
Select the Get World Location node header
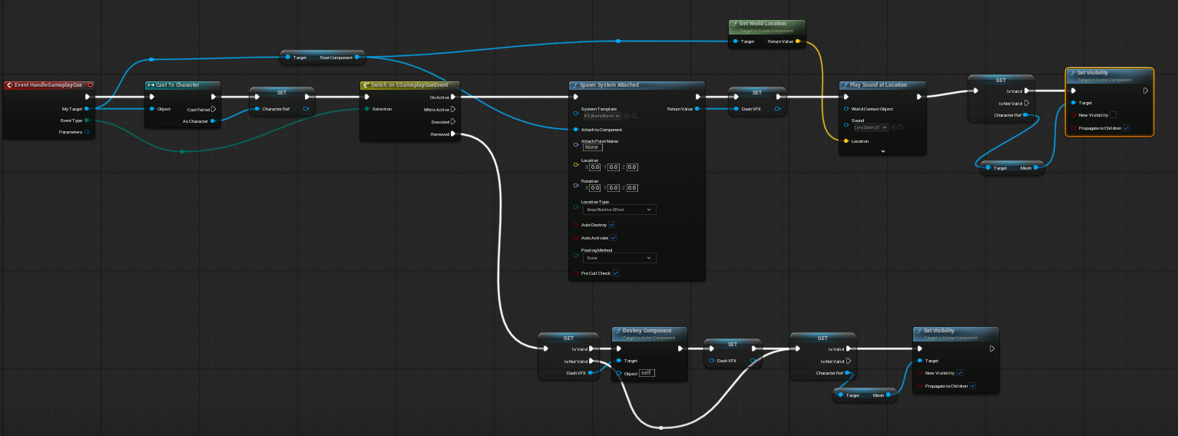coord(767,27)
